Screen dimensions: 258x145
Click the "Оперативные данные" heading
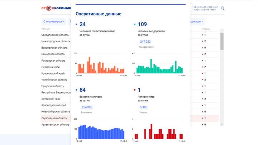[98, 14]
